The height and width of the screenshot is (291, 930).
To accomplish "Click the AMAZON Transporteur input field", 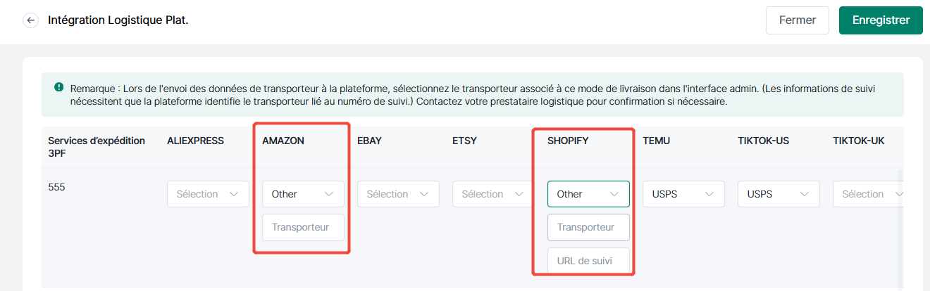I will click(x=303, y=227).
